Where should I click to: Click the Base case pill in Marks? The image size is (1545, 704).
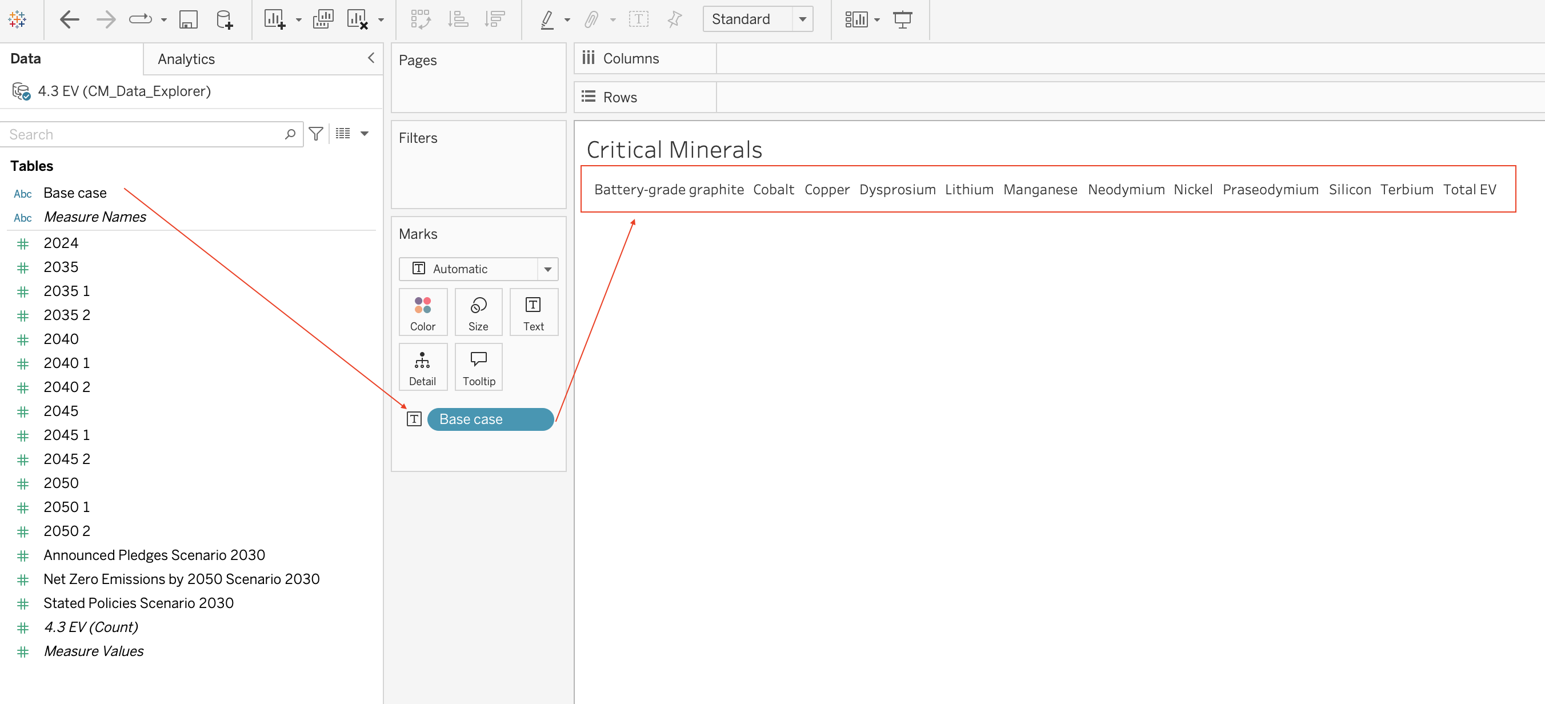(x=491, y=419)
